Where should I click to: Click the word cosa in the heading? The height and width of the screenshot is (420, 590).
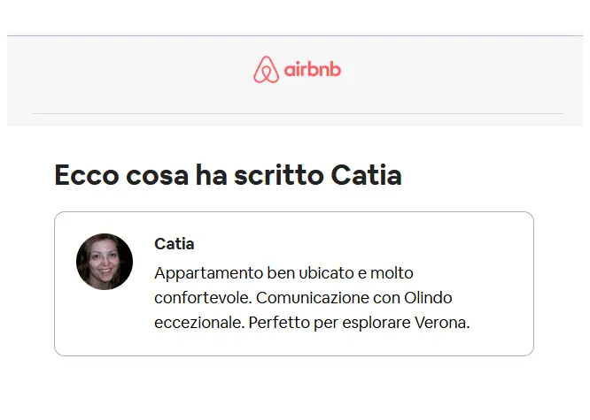pyautogui.click(x=157, y=177)
